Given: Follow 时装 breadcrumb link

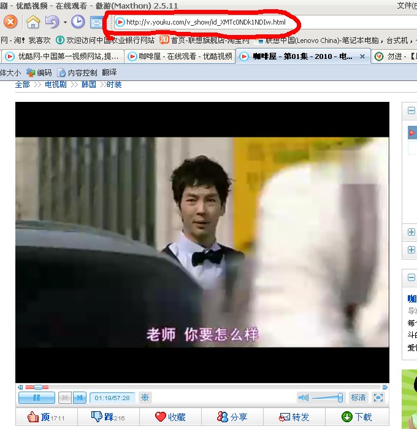Looking at the screenshot, I should pos(114,84).
